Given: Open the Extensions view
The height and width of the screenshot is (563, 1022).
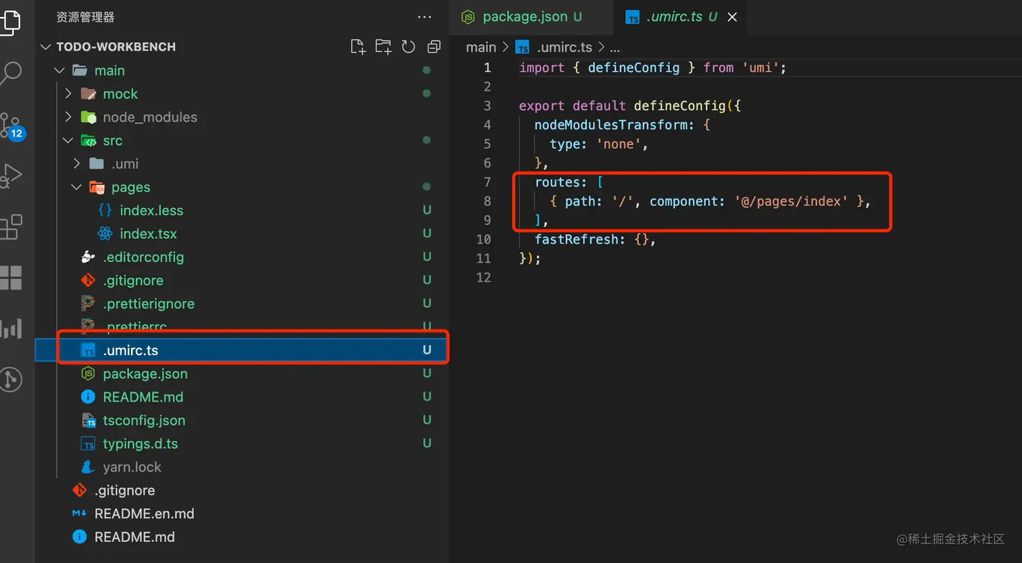Looking at the screenshot, I should tap(11, 227).
